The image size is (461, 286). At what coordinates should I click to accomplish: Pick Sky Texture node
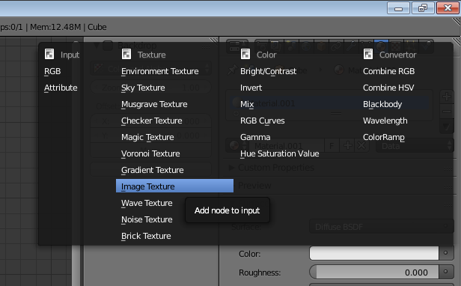click(x=143, y=88)
